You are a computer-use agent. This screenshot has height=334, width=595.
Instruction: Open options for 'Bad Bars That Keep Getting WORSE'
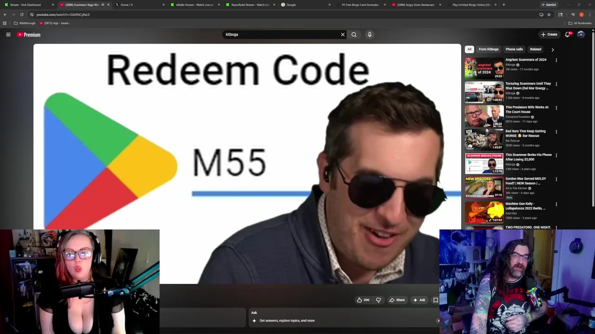point(556,132)
